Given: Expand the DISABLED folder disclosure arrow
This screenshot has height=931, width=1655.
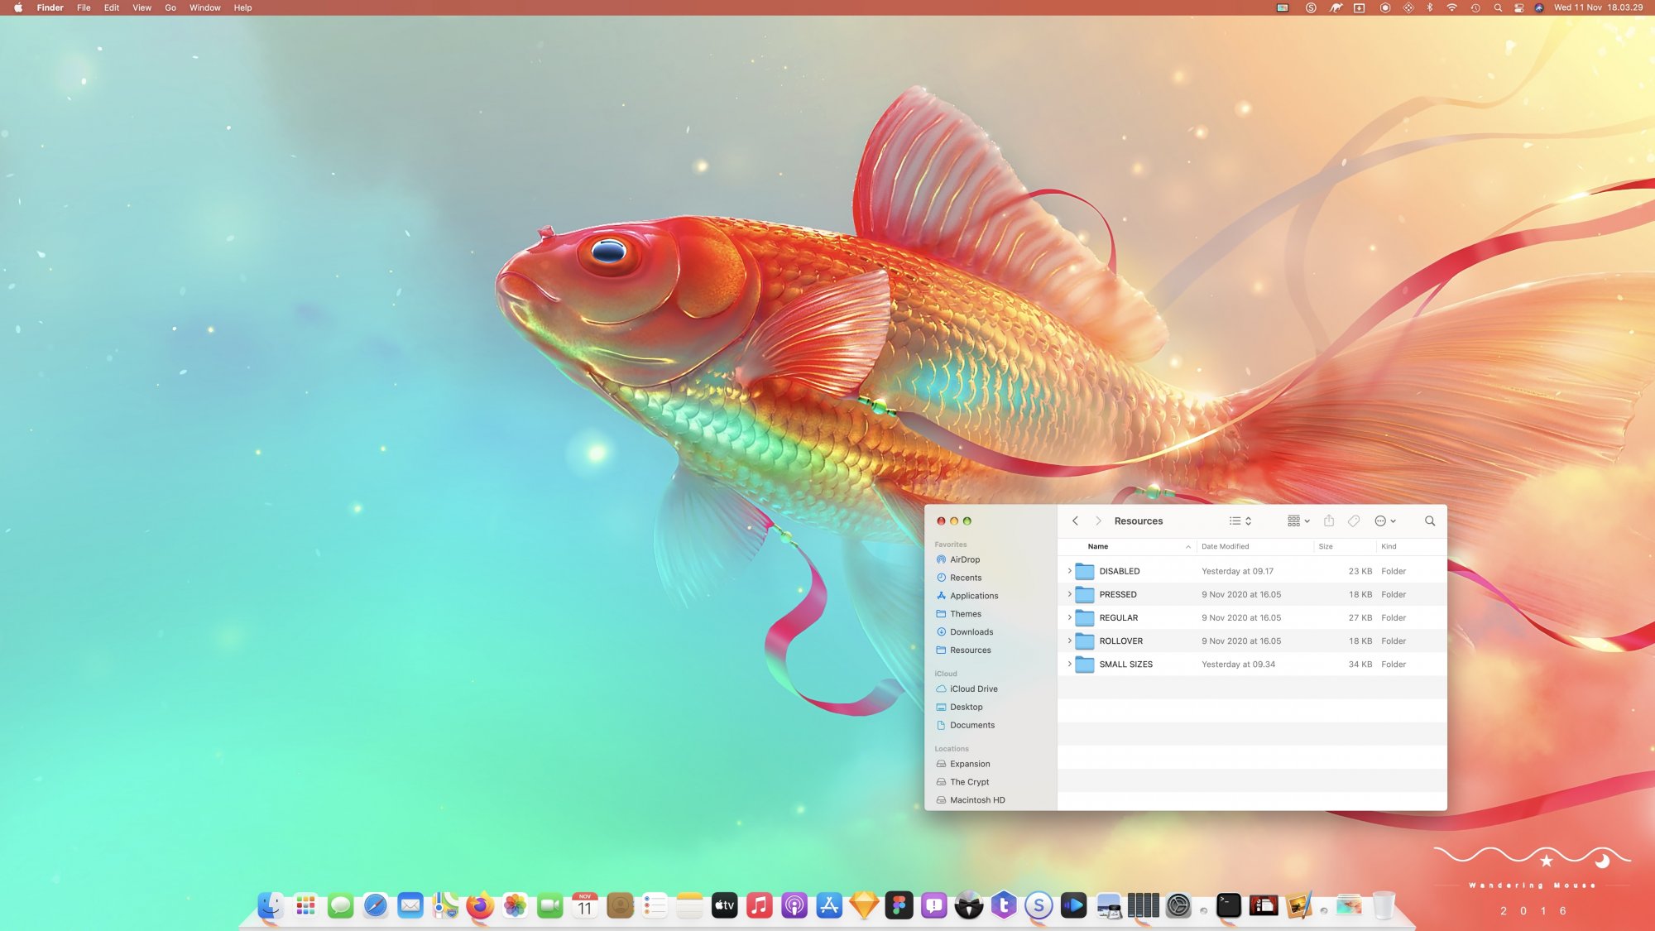Looking at the screenshot, I should 1069,571.
